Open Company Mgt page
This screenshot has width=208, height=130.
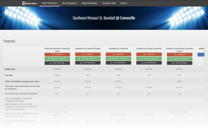(109, 3)
